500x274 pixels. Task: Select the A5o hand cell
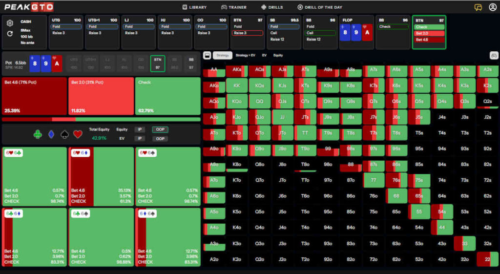tap(214, 212)
